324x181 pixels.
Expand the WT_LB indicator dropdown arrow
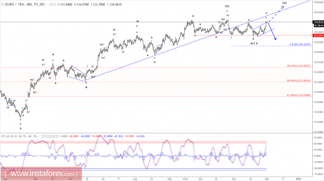(x=39, y=136)
